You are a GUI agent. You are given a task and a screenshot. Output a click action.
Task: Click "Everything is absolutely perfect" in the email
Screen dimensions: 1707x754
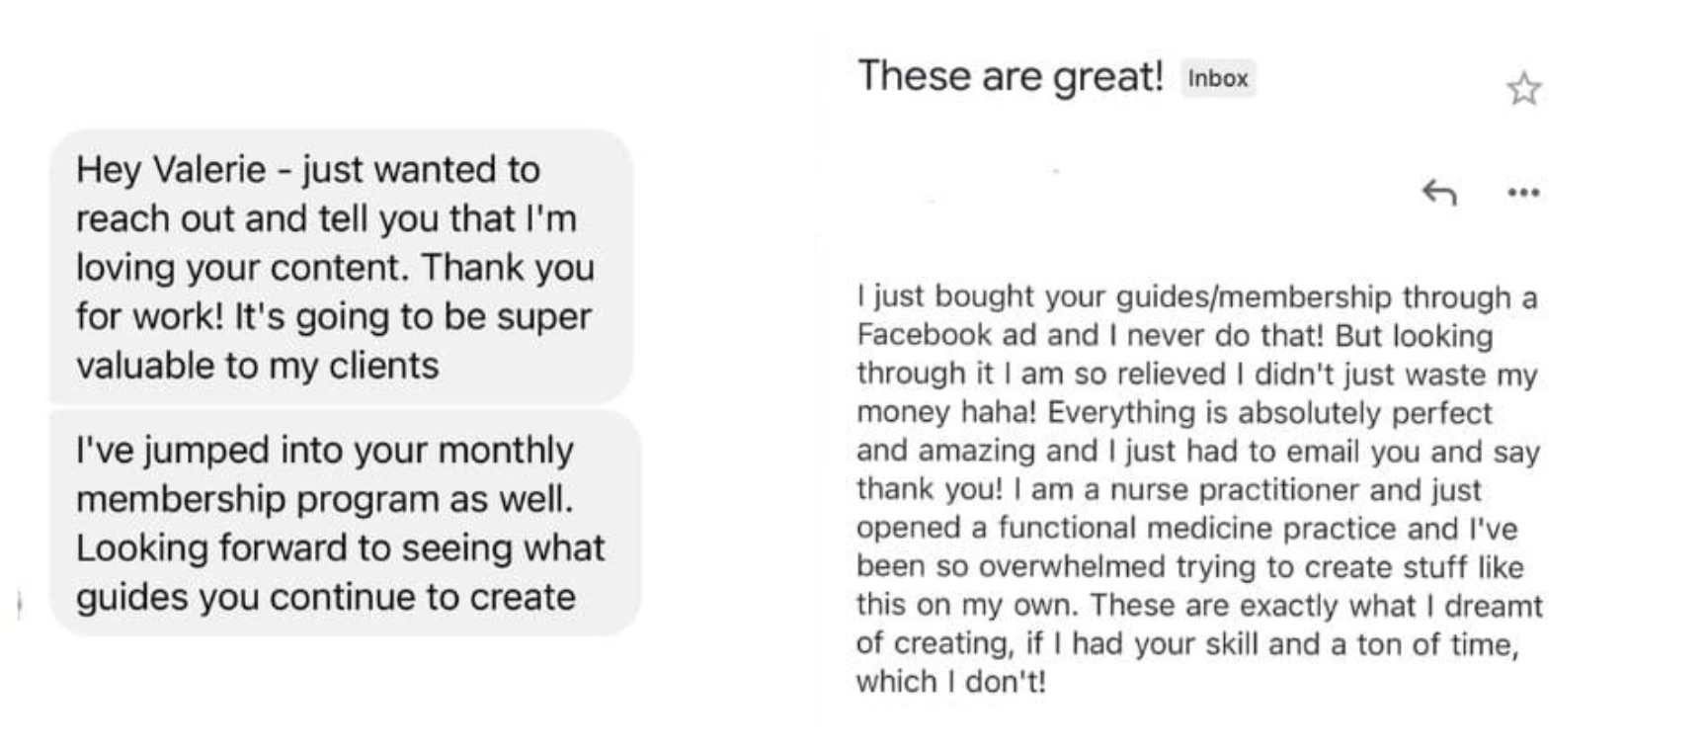pos(1269,412)
